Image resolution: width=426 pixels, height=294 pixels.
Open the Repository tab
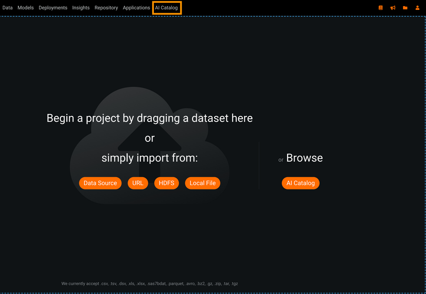tap(106, 8)
